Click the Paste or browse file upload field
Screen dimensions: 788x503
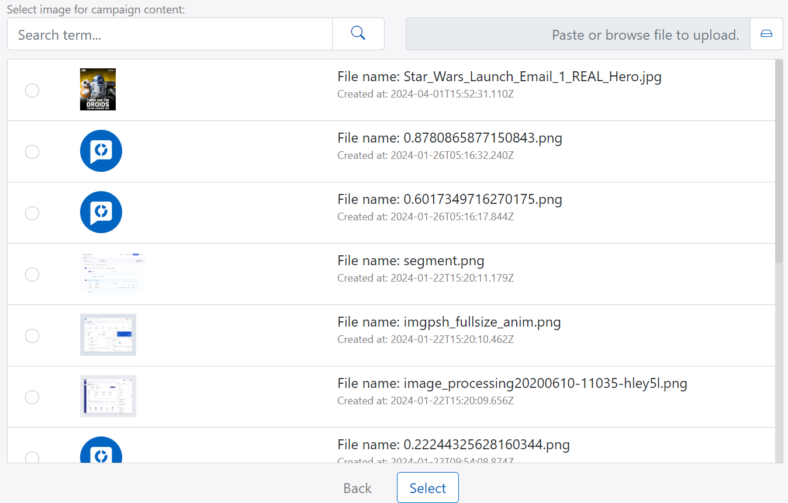pyautogui.click(x=578, y=34)
